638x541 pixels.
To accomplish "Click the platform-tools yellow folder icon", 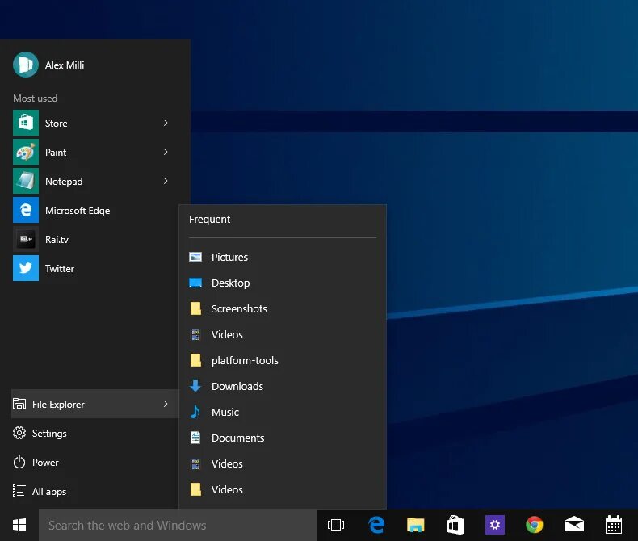I will [x=195, y=360].
